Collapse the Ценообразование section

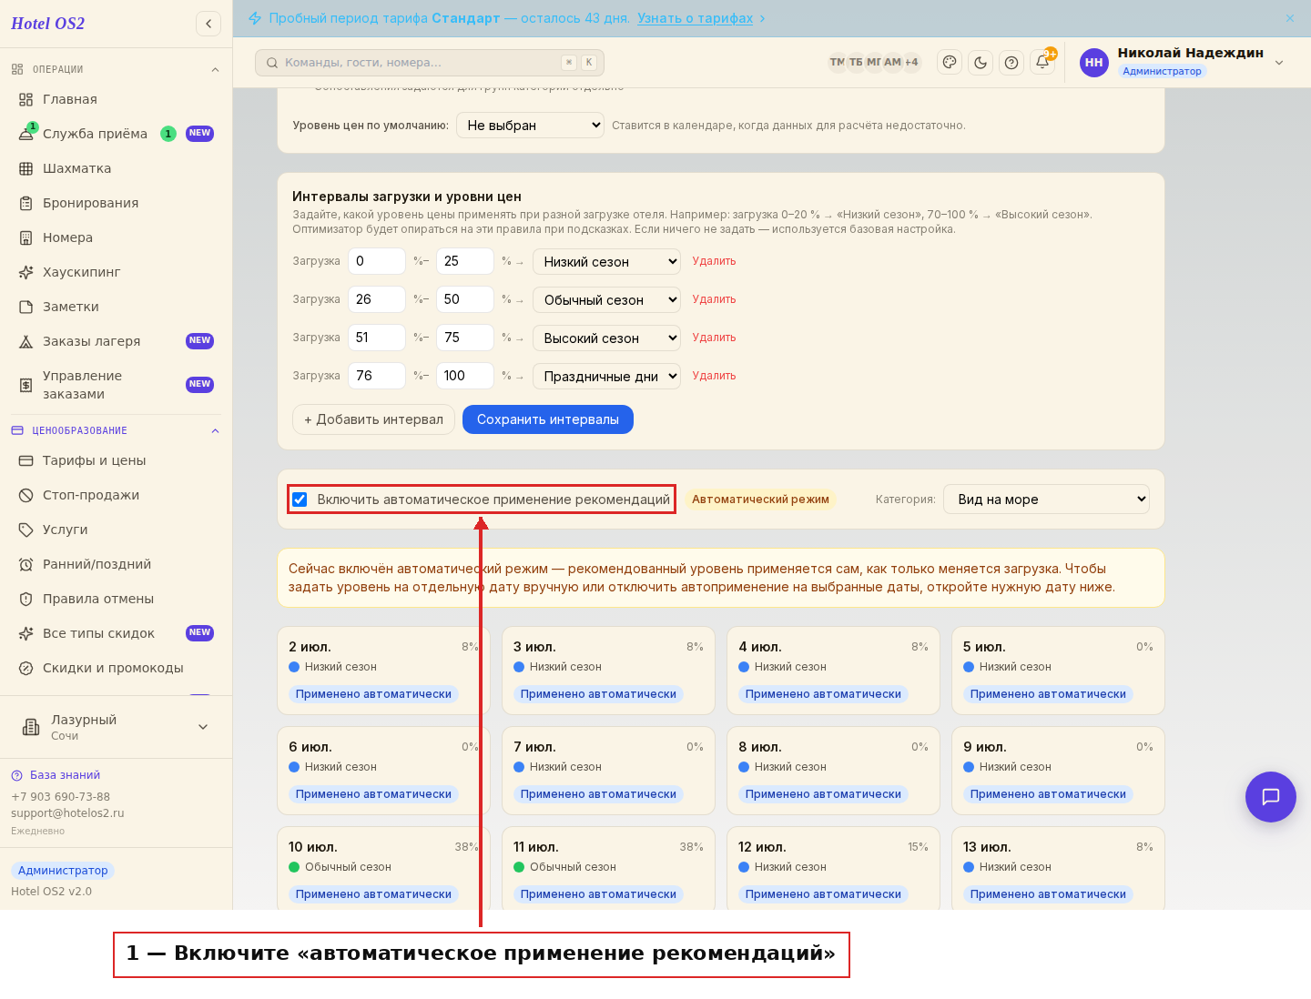(215, 431)
